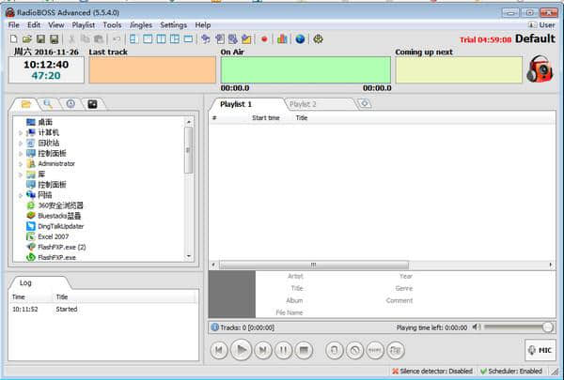The width and height of the screenshot is (564, 380).
Task: Toggle the Scheduler Enabled status
Action: tap(511, 371)
